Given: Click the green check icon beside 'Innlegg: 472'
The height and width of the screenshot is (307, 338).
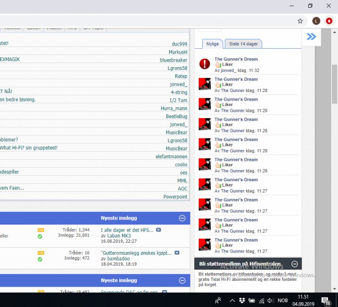Looking at the screenshot, I should pyautogui.click(x=40, y=259).
